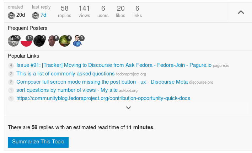Click the 58 replies count
Viewport: 252px width, 153px height.
[64, 11]
